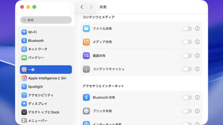Open info for 画面共有

click(x=197, y=56)
